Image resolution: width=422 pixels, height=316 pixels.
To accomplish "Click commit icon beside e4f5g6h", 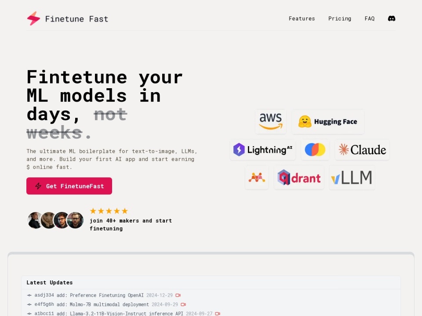I will coord(29,305).
